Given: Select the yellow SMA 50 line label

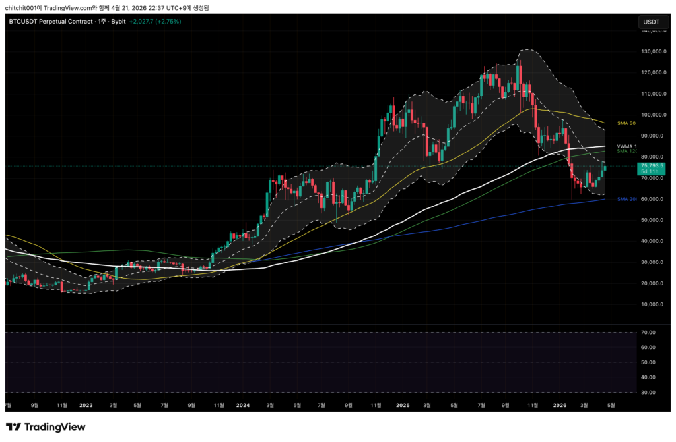Looking at the screenshot, I should click(626, 123).
